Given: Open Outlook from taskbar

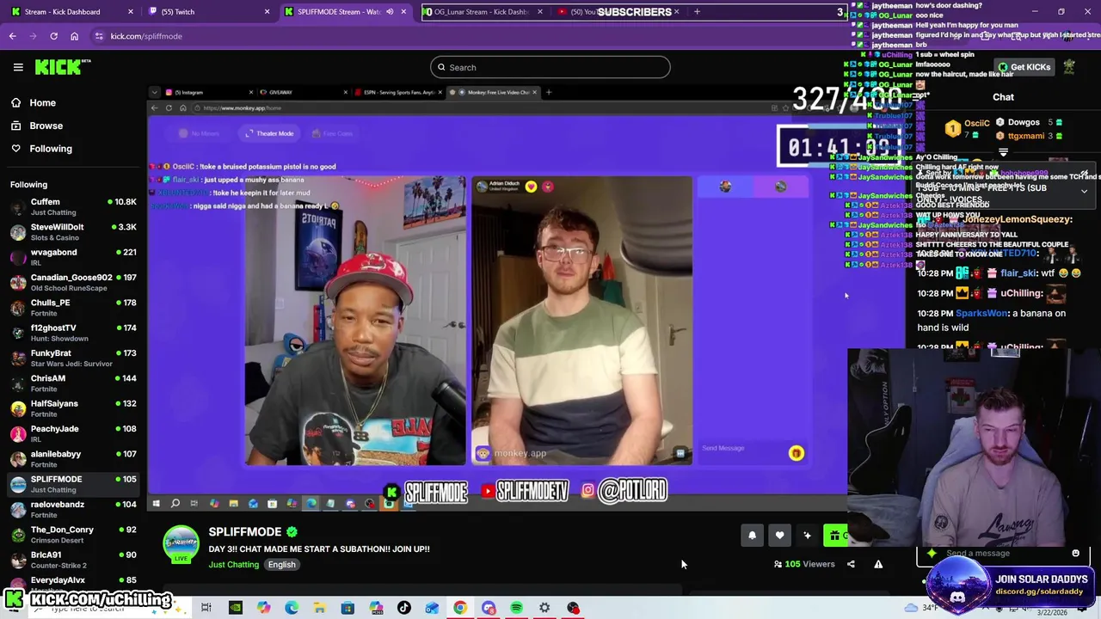Looking at the screenshot, I should pyautogui.click(x=432, y=608).
